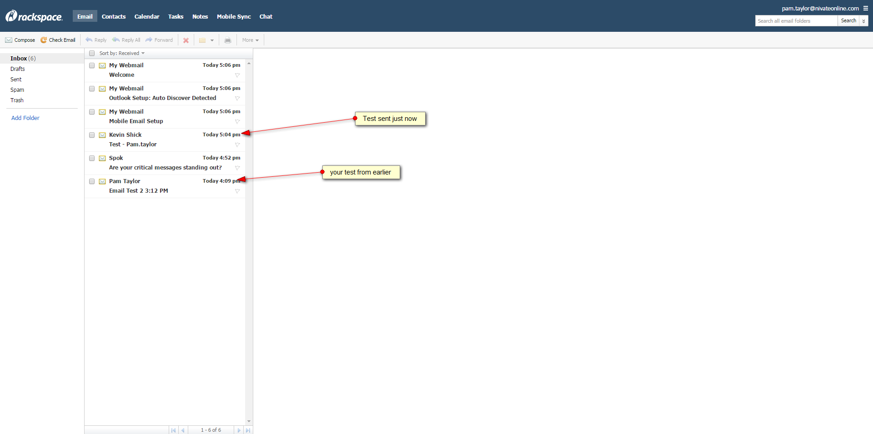Flag the Email Test 2 message
Image resolution: width=873 pixels, height=434 pixels.
(x=237, y=191)
